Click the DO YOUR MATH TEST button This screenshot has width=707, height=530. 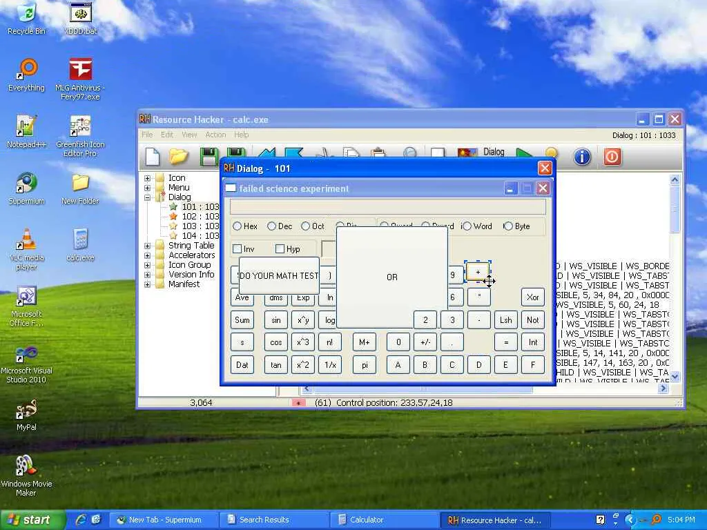[279, 275]
